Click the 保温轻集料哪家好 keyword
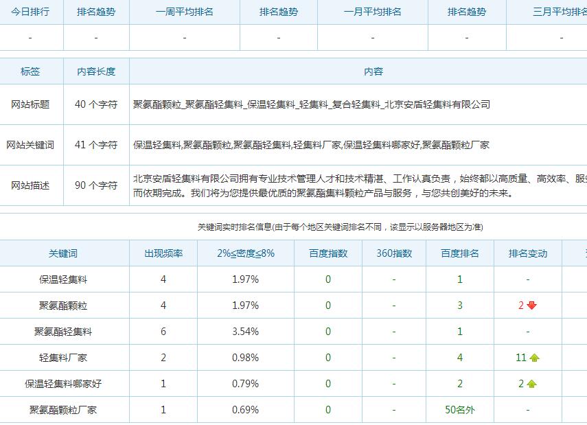 click(x=63, y=384)
